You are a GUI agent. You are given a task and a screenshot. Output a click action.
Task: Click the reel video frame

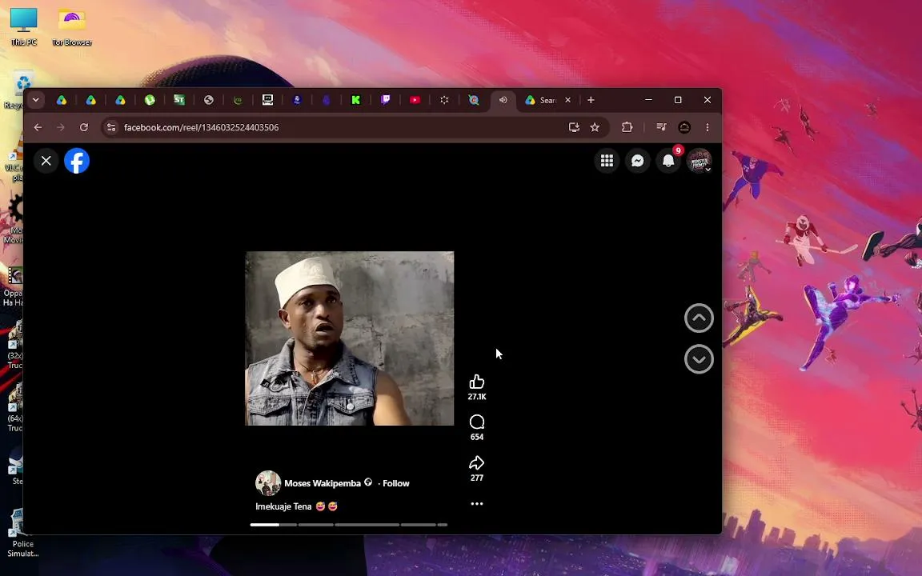349,338
